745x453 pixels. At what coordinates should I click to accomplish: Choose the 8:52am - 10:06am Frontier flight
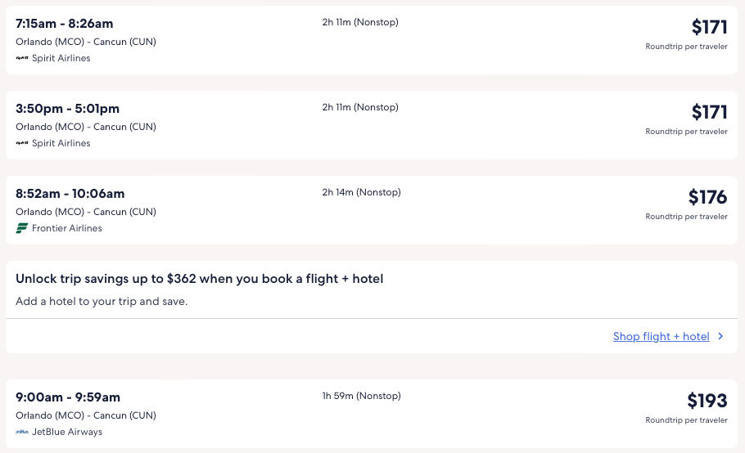[70, 194]
